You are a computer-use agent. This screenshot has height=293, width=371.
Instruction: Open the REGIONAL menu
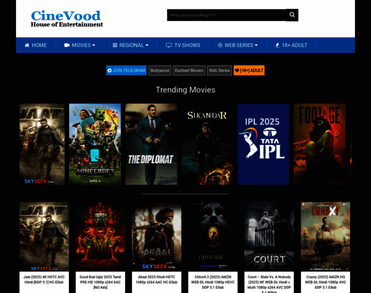(x=130, y=45)
